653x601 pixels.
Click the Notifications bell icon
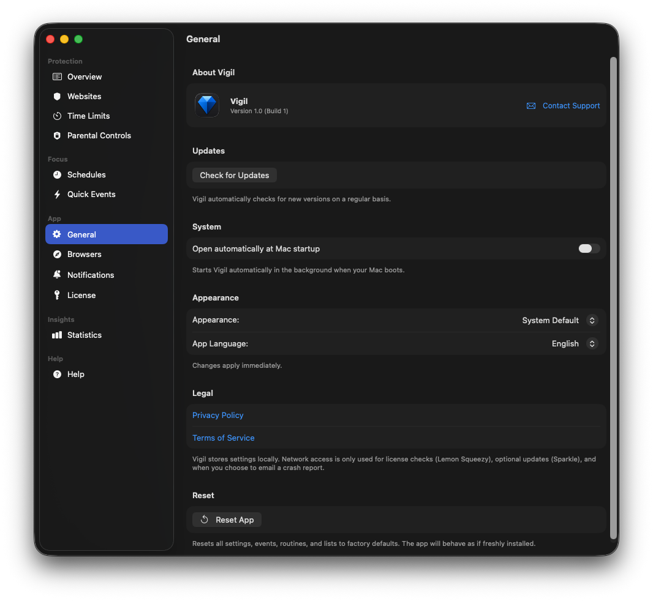point(57,274)
